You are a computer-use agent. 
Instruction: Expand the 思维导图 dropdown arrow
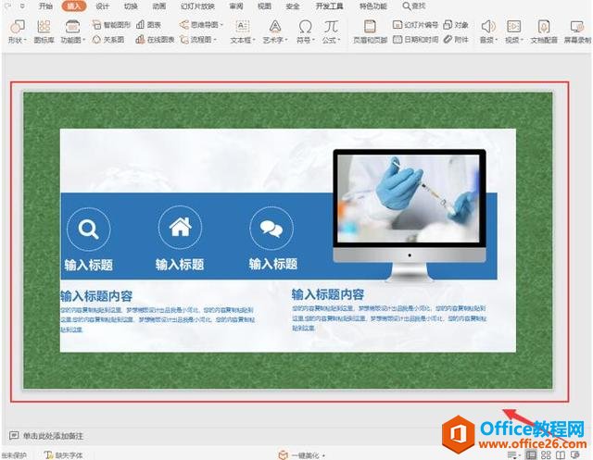[x=221, y=25]
